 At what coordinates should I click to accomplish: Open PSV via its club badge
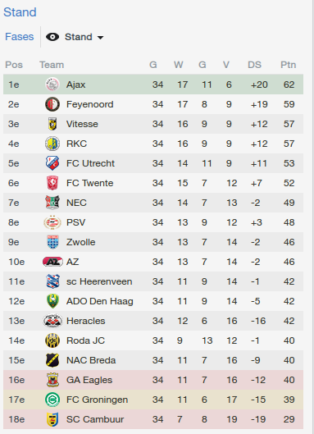(x=52, y=222)
